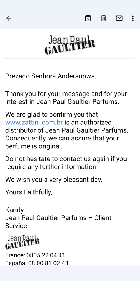This screenshot has height=281, width=140.
Task: Delete the email with trash icon
Action: pyautogui.click(x=104, y=18)
